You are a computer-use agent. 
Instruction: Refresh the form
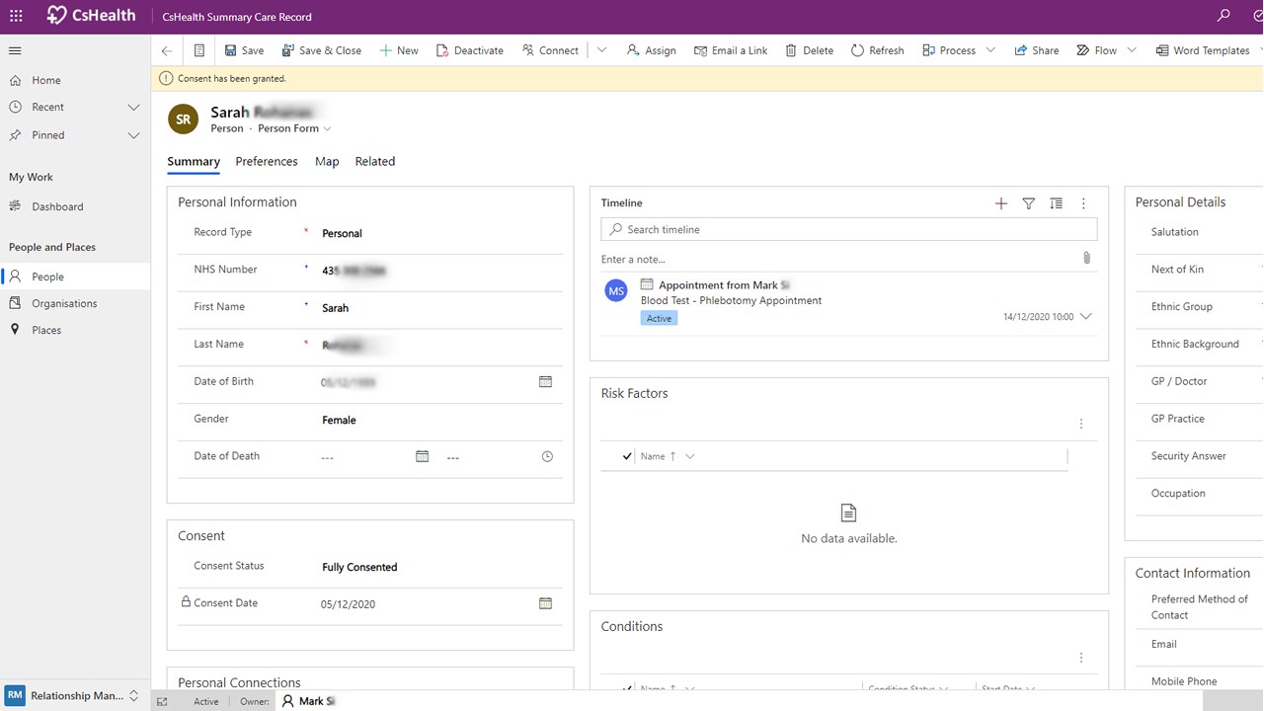click(877, 50)
